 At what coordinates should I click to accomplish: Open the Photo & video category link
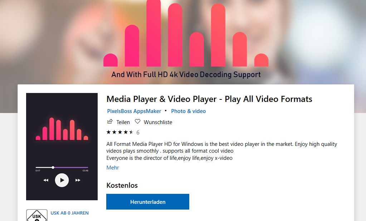[189, 111]
